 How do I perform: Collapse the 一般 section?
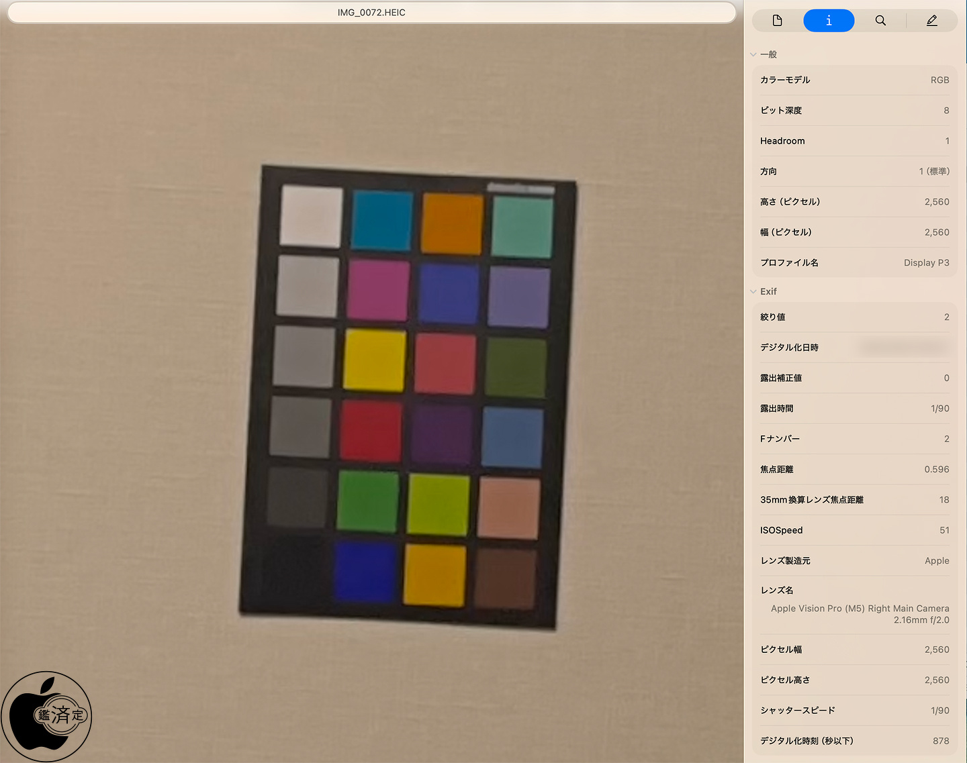pos(753,54)
